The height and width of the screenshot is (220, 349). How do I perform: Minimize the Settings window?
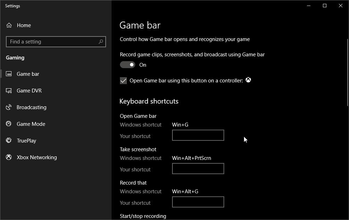[308, 6]
